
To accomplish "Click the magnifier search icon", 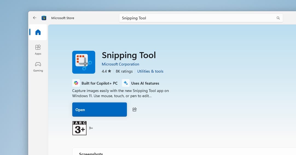I will point(278,18).
